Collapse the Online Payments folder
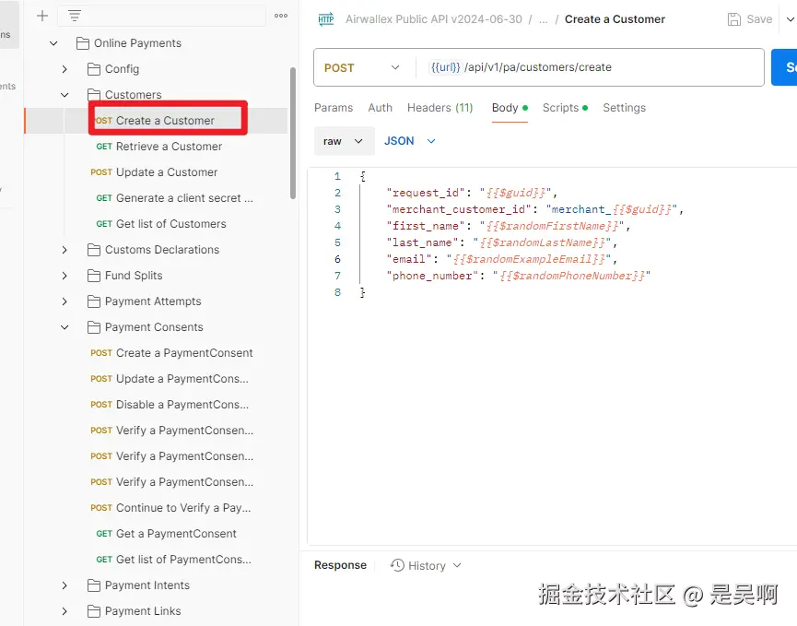The width and height of the screenshot is (797, 626). (53, 43)
